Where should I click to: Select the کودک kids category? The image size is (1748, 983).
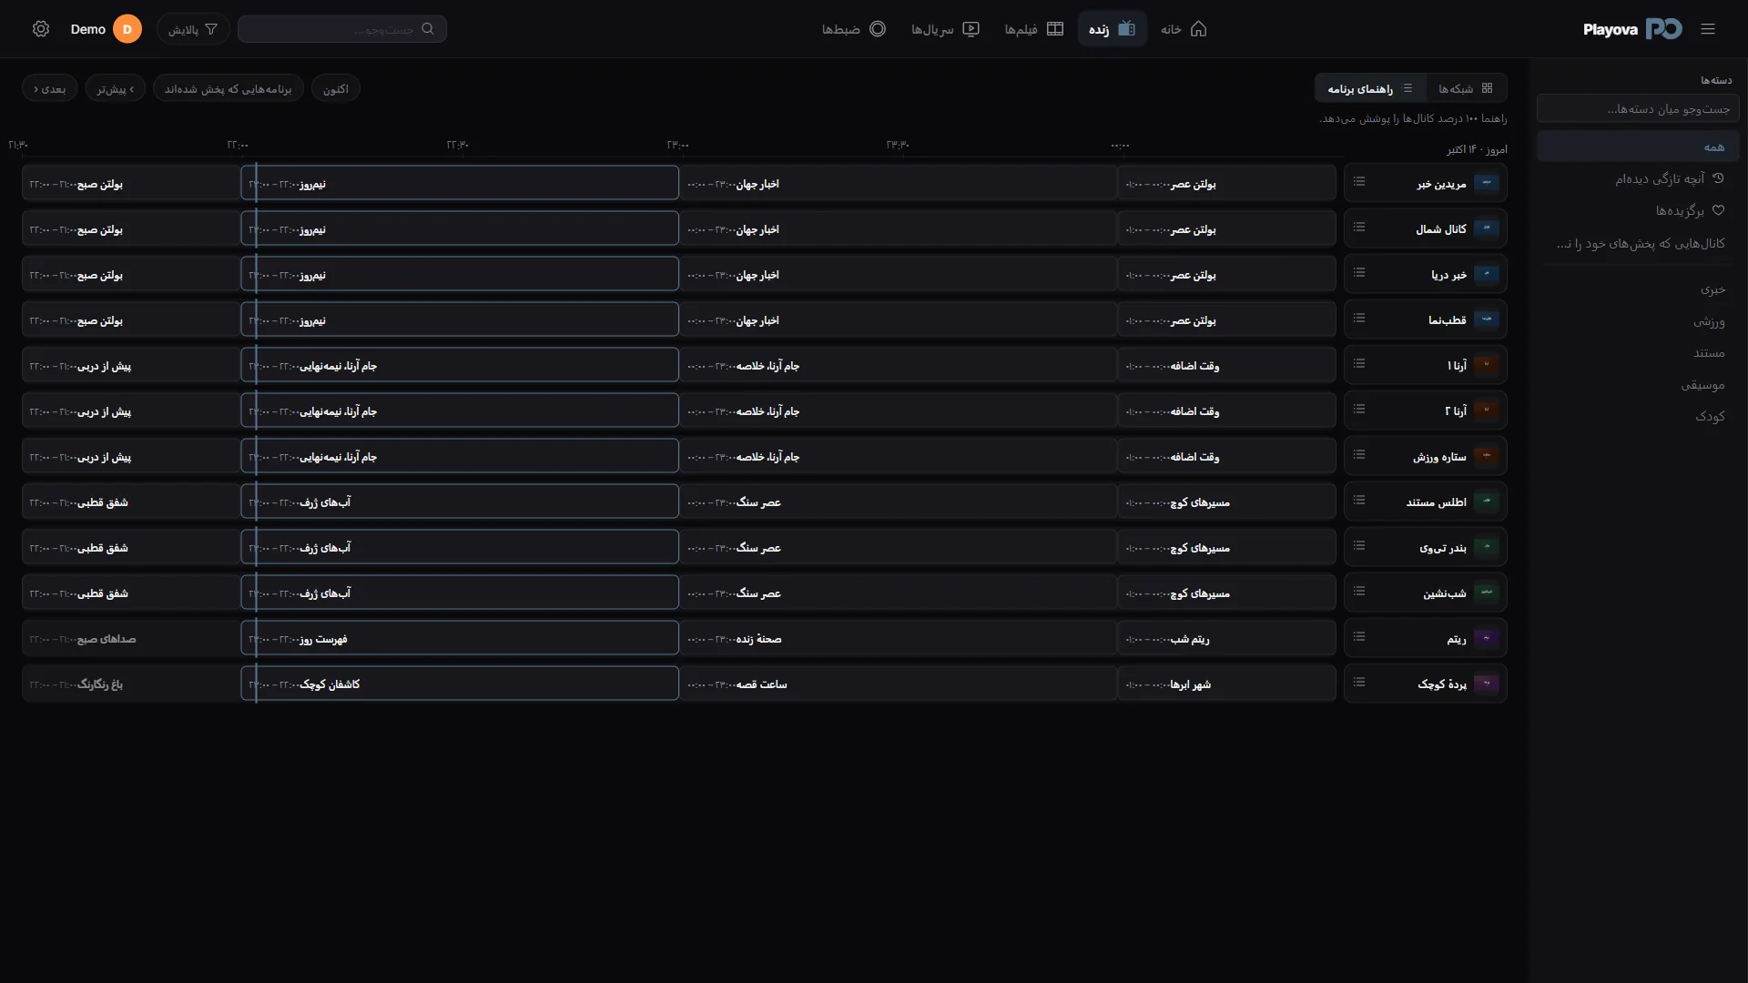[1638, 416]
